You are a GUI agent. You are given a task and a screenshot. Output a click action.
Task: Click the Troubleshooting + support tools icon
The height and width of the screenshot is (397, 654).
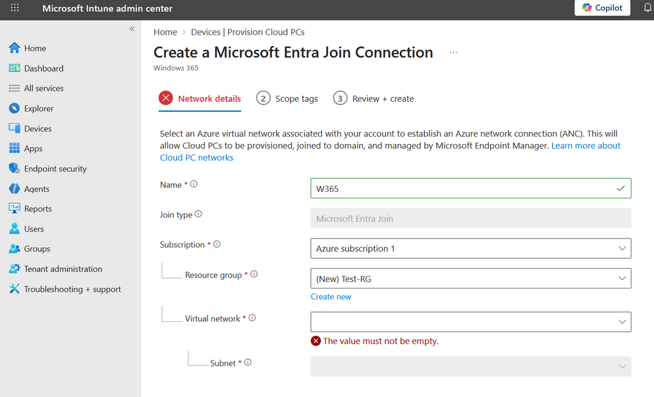click(x=14, y=289)
